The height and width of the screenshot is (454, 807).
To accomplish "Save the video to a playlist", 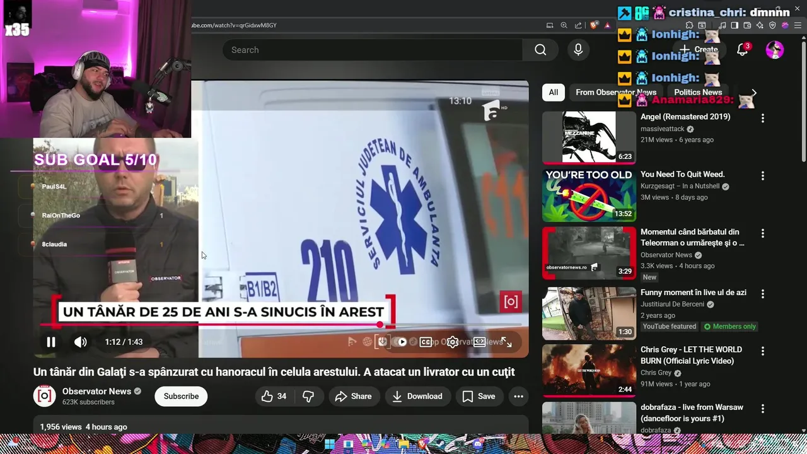I will pos(479,396).
